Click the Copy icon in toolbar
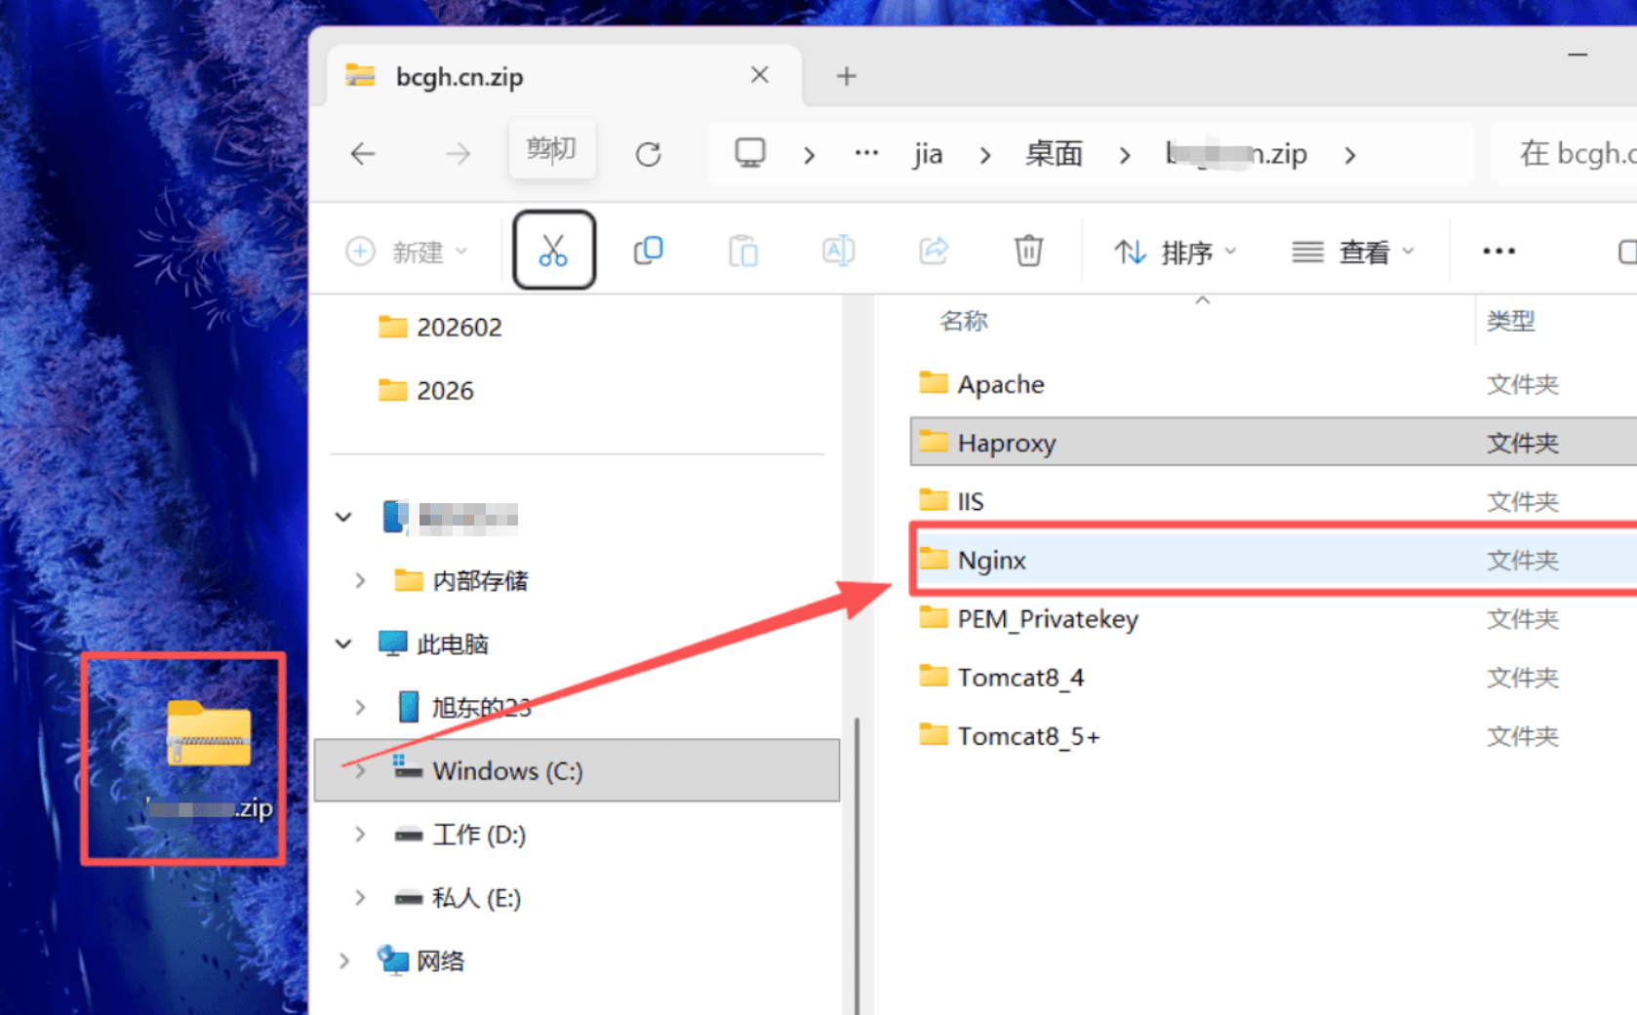 tap(648, 251)
